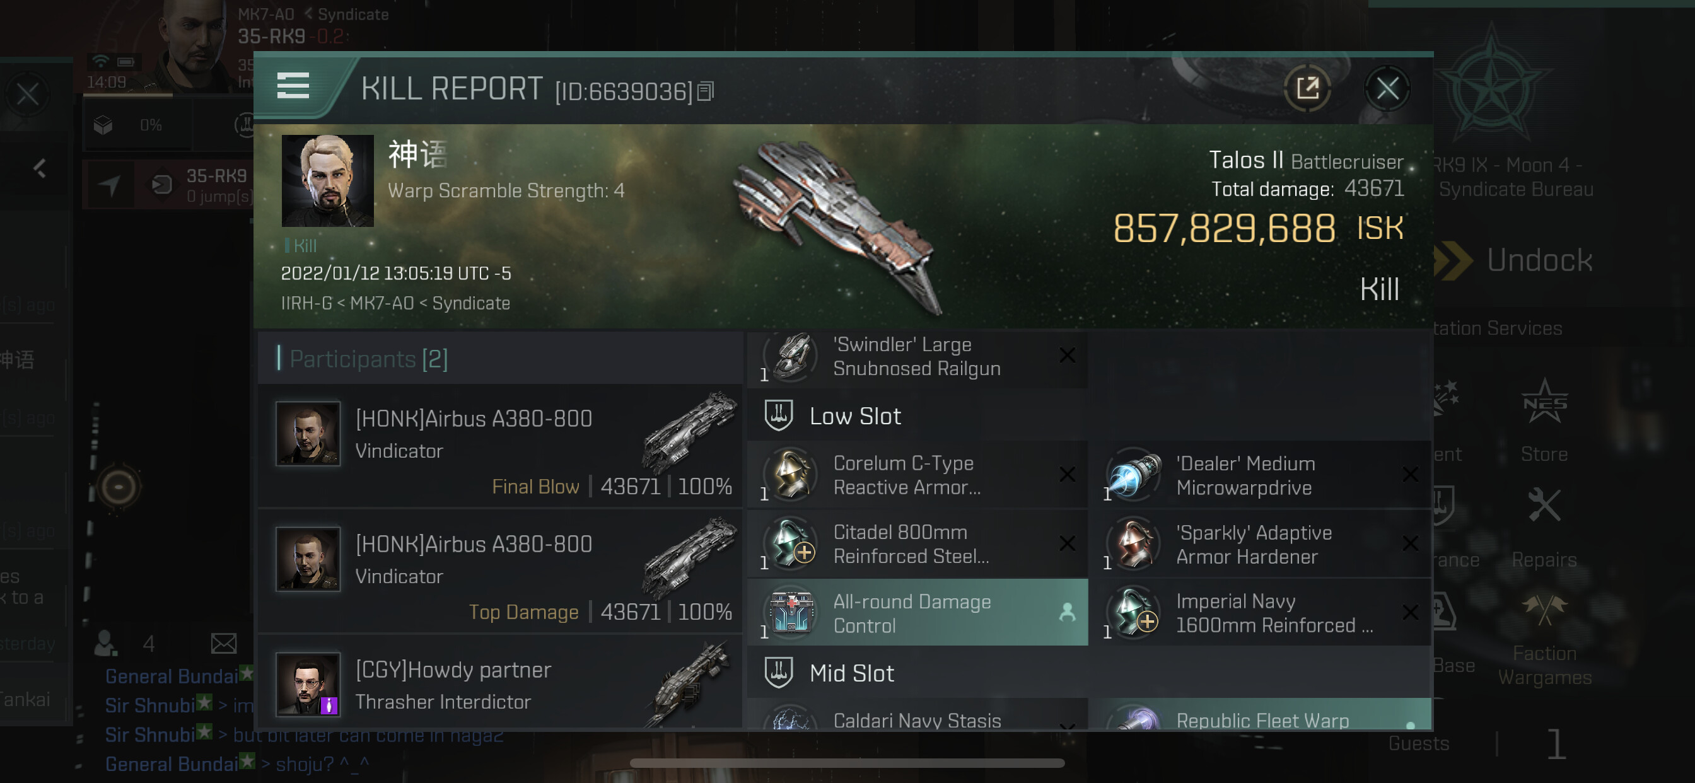Open the 'Sparkly' Adaptive Armor Hardener icon
1695x783 pixels.
[1134, 543]
